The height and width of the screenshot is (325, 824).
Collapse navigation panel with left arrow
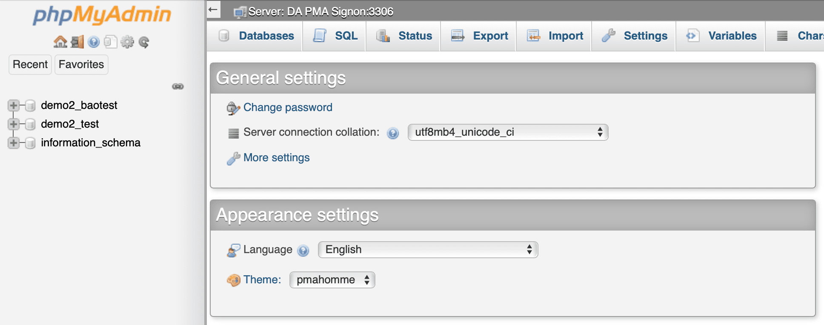(213, 9)
